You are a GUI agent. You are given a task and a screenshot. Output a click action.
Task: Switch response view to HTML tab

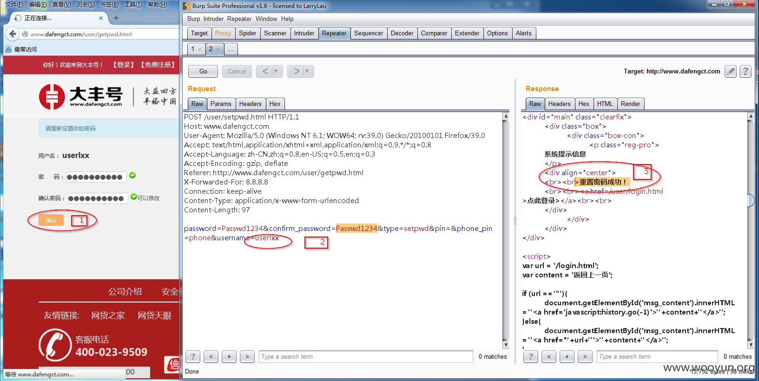click(605, 104)
